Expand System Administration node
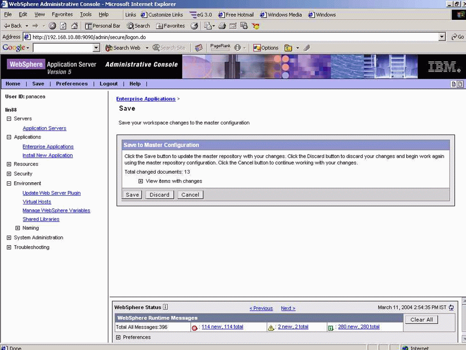Image resolution: width=466 pixels, height=350 pixels. click(9, 237)
